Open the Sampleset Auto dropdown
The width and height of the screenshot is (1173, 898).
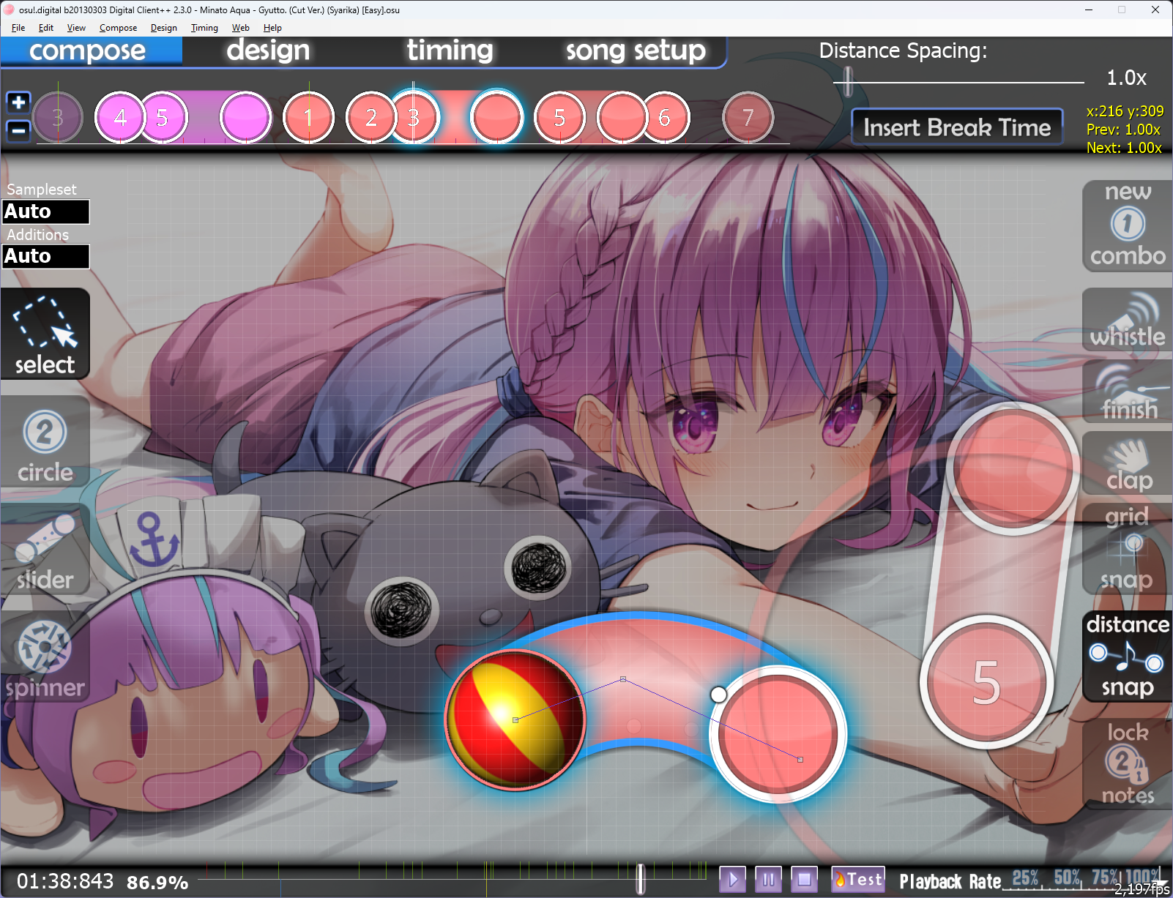coord(45,212)
